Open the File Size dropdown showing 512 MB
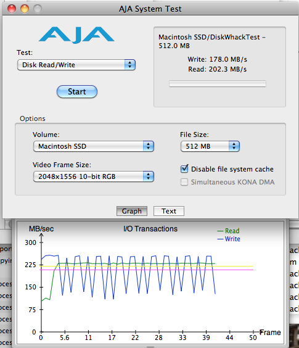 coord(210,146)
